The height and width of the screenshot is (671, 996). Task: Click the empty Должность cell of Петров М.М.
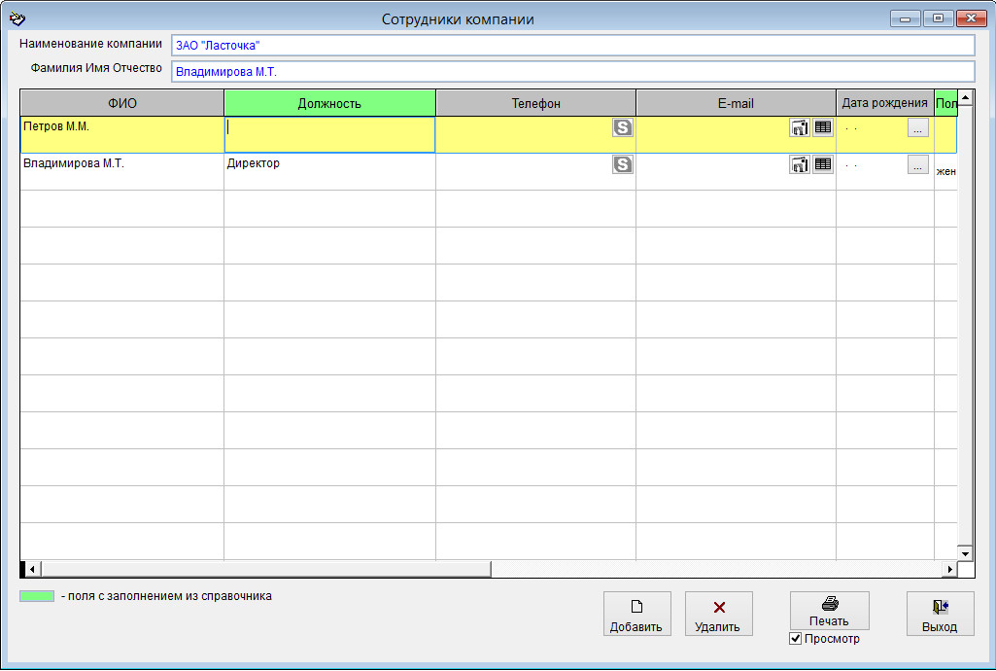coord(329,135)
